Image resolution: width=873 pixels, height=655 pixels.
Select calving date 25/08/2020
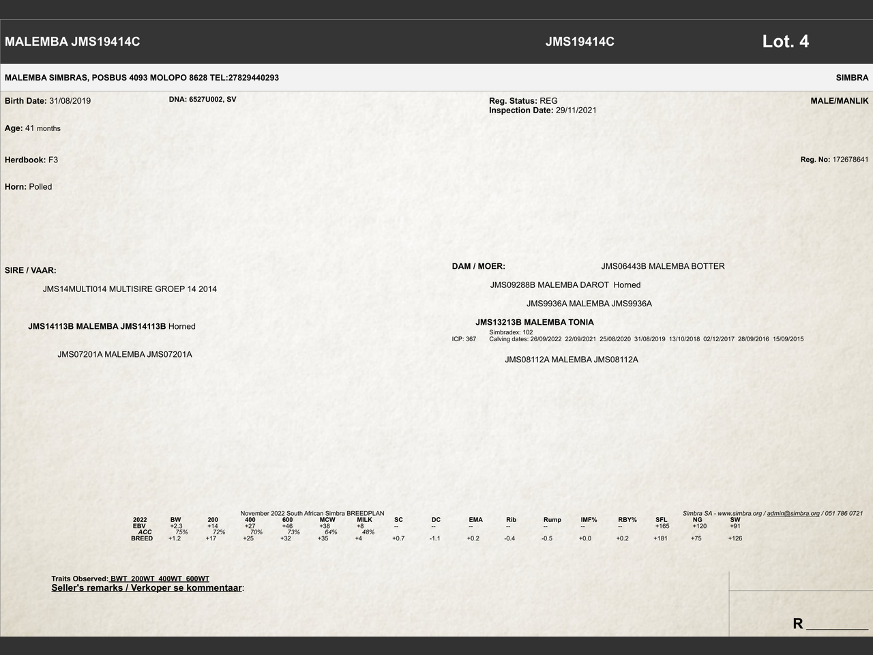tap(615, 339)
